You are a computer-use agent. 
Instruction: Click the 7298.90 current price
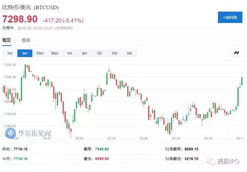pyautogui.click(x=20, y=19)
